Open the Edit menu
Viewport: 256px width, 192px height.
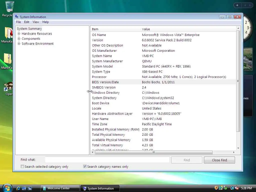26,22
